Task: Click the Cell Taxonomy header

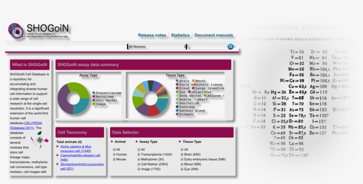Action: (x=80, y=132)
